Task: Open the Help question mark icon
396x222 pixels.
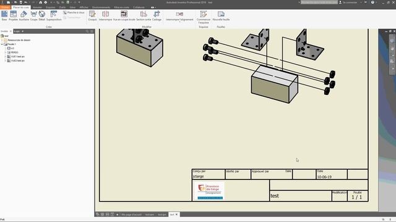Action: tap(372, 2)
